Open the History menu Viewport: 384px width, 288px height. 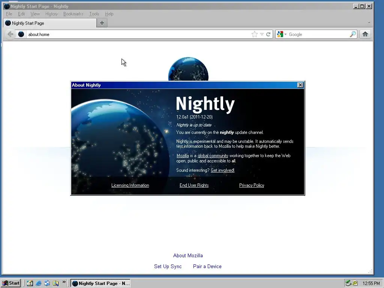(x=51, y=14)
